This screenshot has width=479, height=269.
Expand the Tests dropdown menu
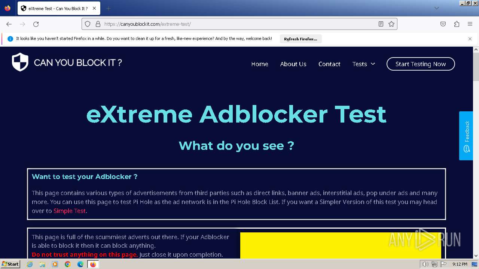364,64
